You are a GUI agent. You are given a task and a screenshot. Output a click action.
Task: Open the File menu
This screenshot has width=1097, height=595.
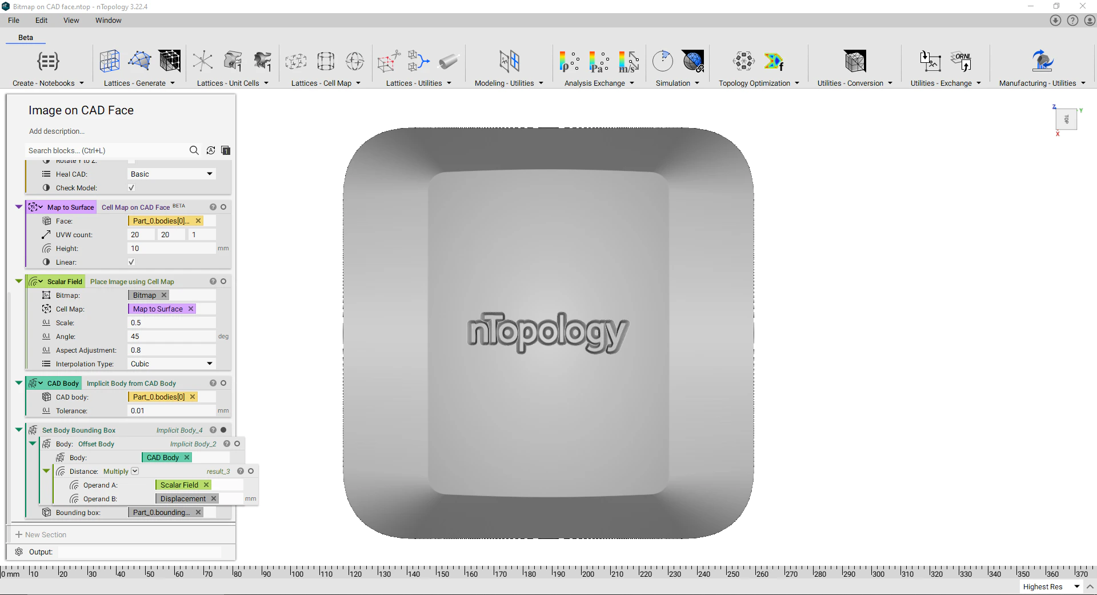click(x=14, y=21)
